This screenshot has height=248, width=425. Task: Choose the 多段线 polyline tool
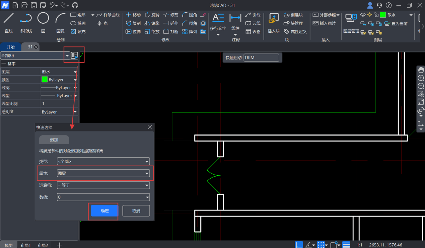[26, 22]
